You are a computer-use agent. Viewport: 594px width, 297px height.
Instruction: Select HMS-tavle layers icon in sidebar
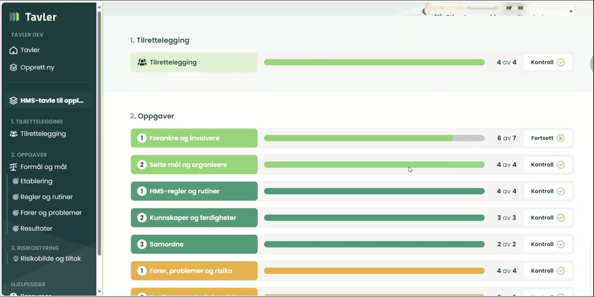pos(13,101)
